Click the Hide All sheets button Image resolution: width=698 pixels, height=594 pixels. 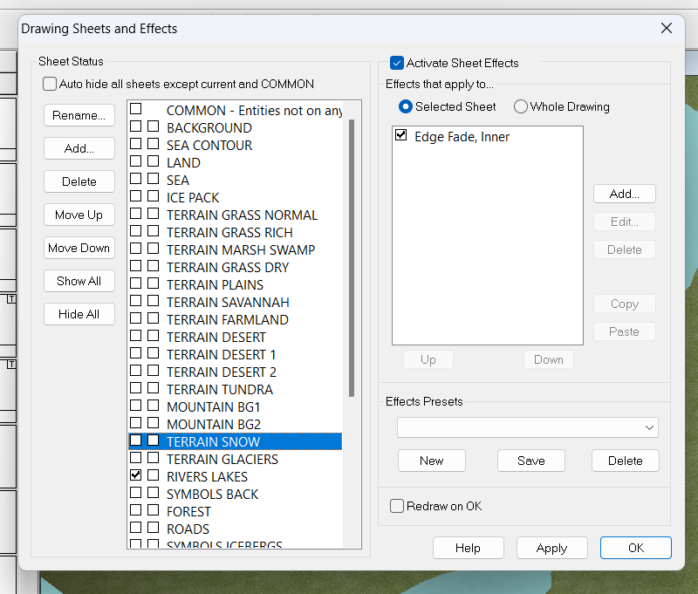point(79,314)
